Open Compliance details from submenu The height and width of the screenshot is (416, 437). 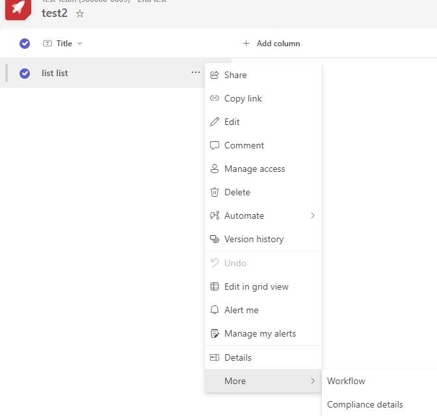[380, 404]
